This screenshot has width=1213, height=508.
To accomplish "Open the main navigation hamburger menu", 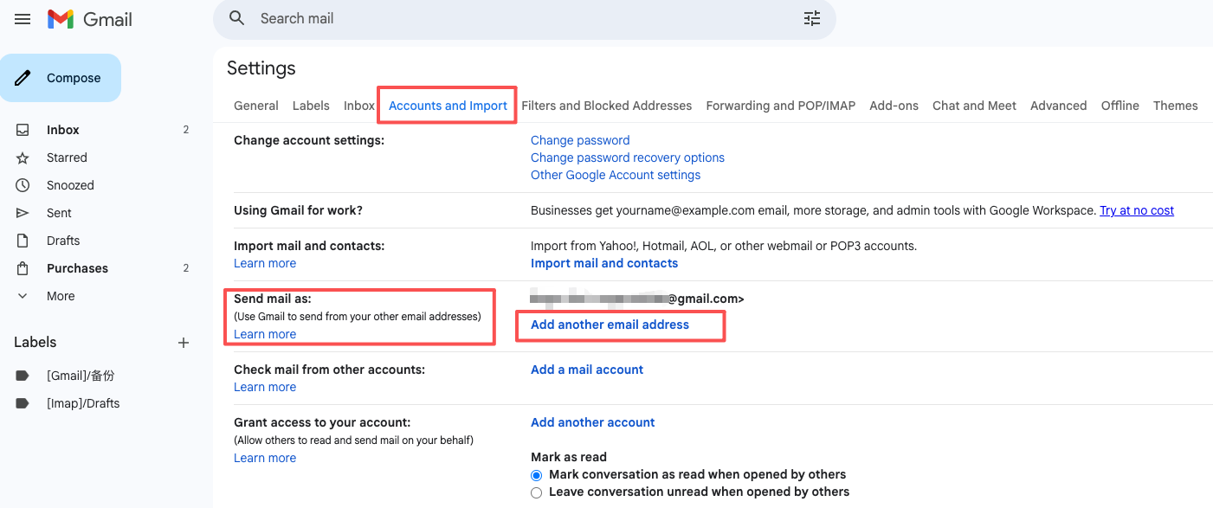I will [x=23, y=18].
